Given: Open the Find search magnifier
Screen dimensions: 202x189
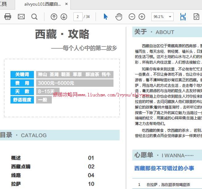Looking at the screenshot, I should 35,17.
